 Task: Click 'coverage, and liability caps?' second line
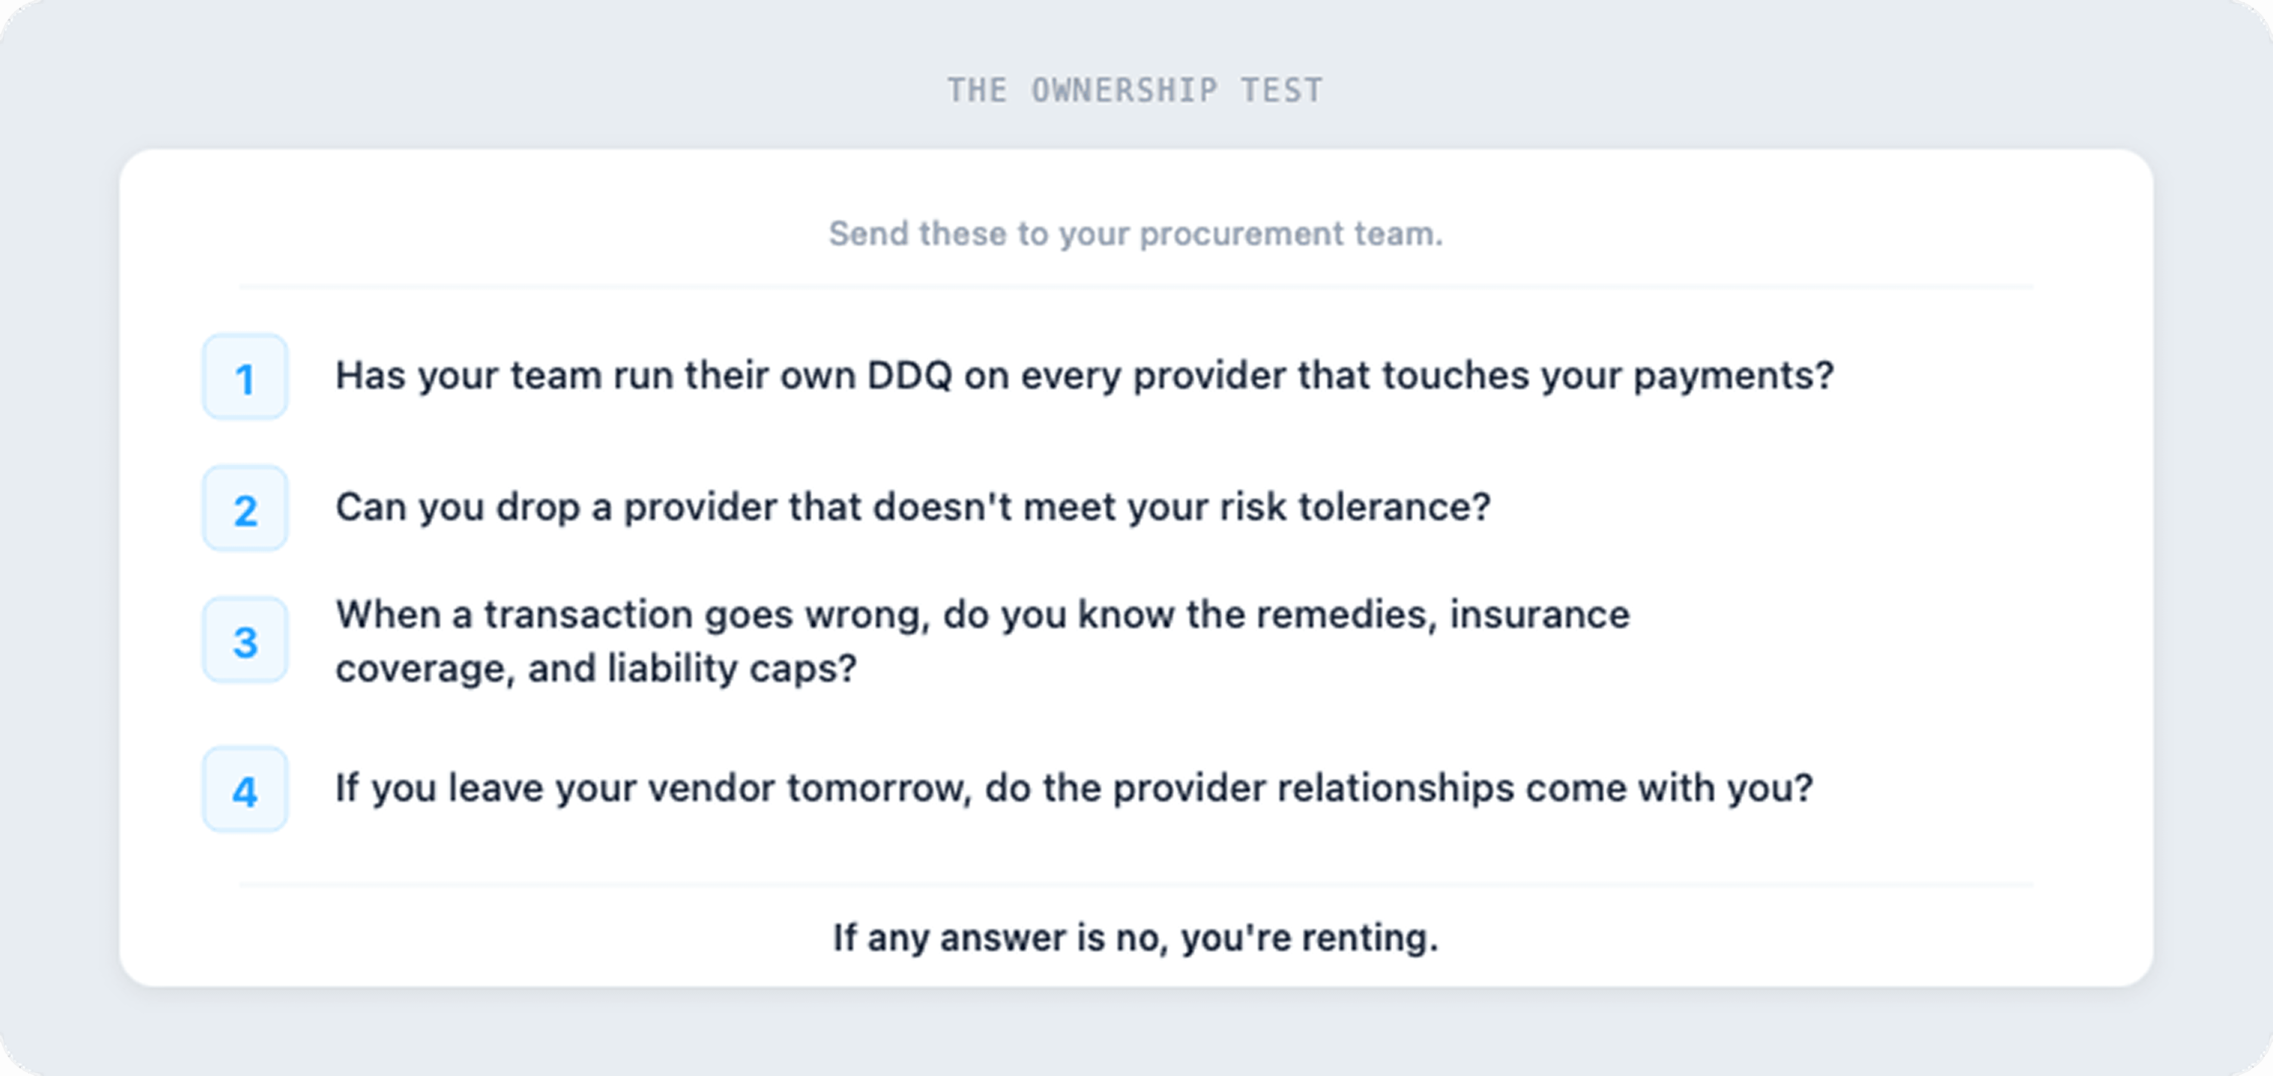(x=596, y=668)
